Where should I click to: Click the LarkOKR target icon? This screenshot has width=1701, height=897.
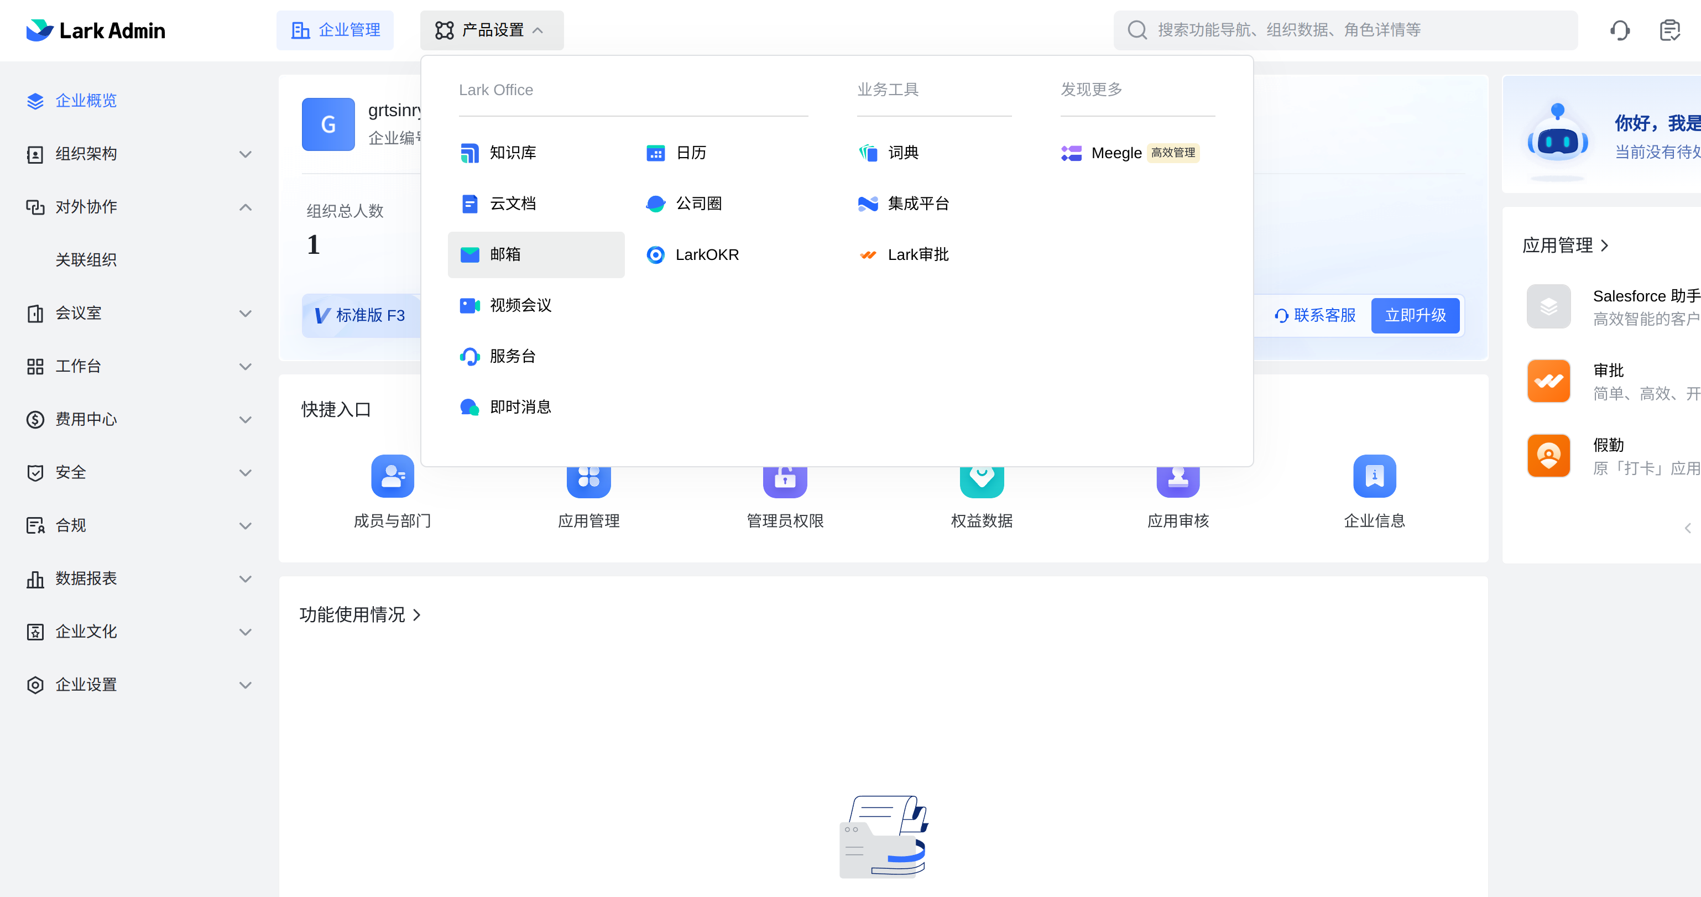pos(656,255)
